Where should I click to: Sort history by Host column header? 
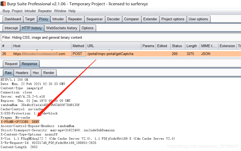(41, 46)
